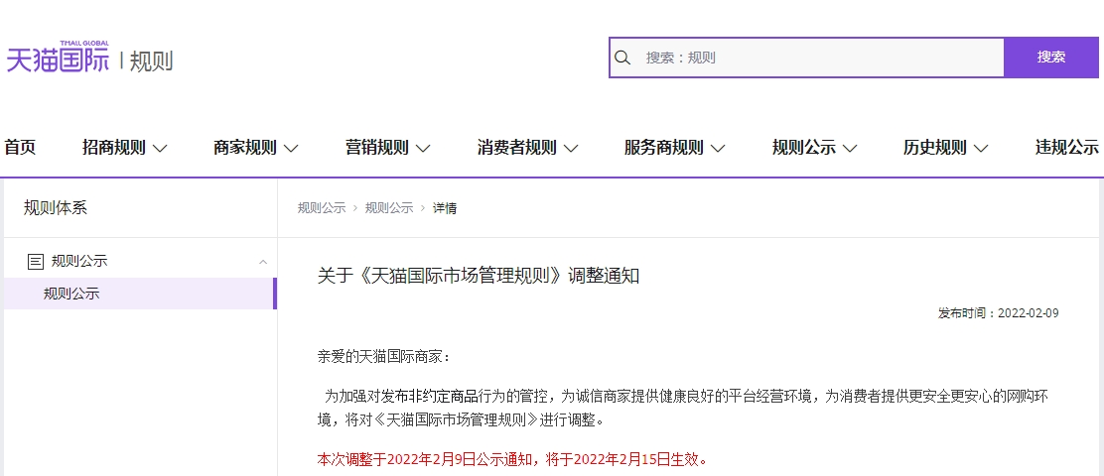Click the 亲爱的天猫国际商家 greeting line

[383, 356]
